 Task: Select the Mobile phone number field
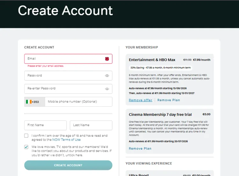79,102
